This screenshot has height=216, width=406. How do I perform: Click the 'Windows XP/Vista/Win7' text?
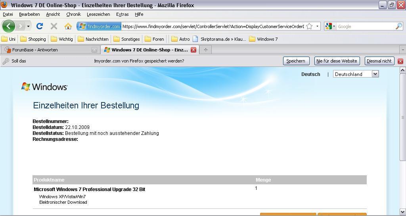click(x=62, y=197)
